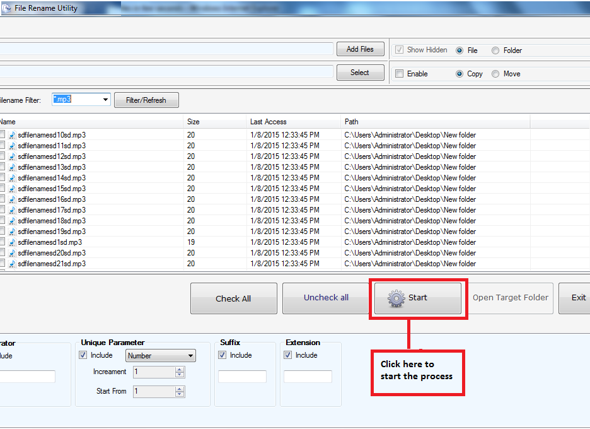590x429 pixels.
Task: Select the sdfilenamesd20sd.mp3 filename
Action: click(x=52, y=253)
